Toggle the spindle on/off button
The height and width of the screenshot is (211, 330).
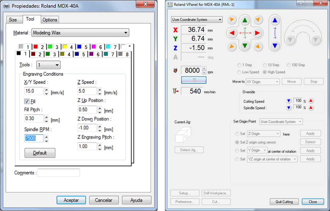pyautogui.click(x=194, y=80)
